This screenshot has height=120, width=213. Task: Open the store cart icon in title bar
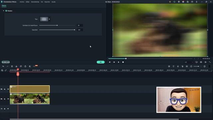tap(179, 2)
